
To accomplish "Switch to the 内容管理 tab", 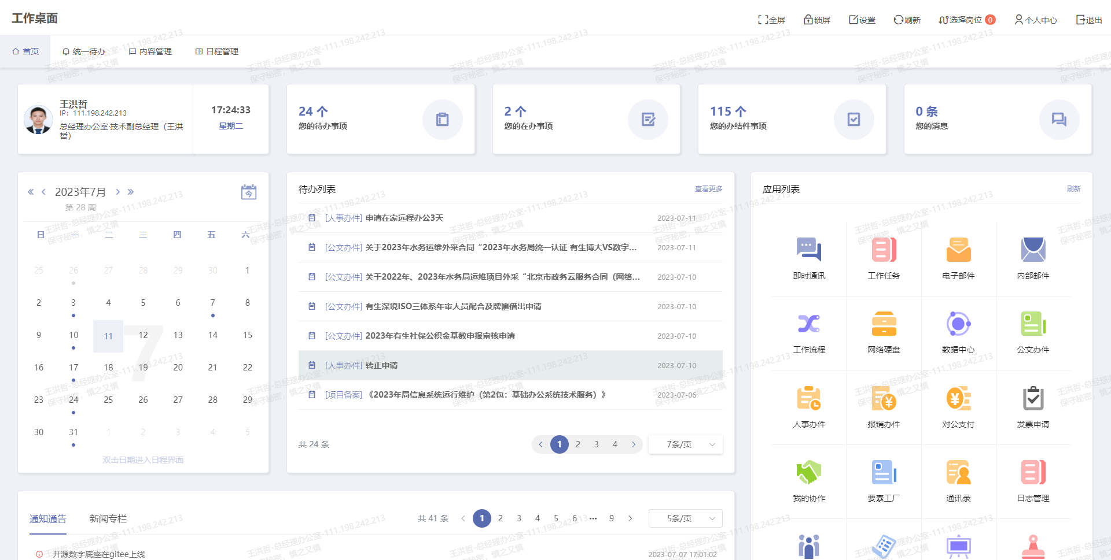I will click(150, 51).
